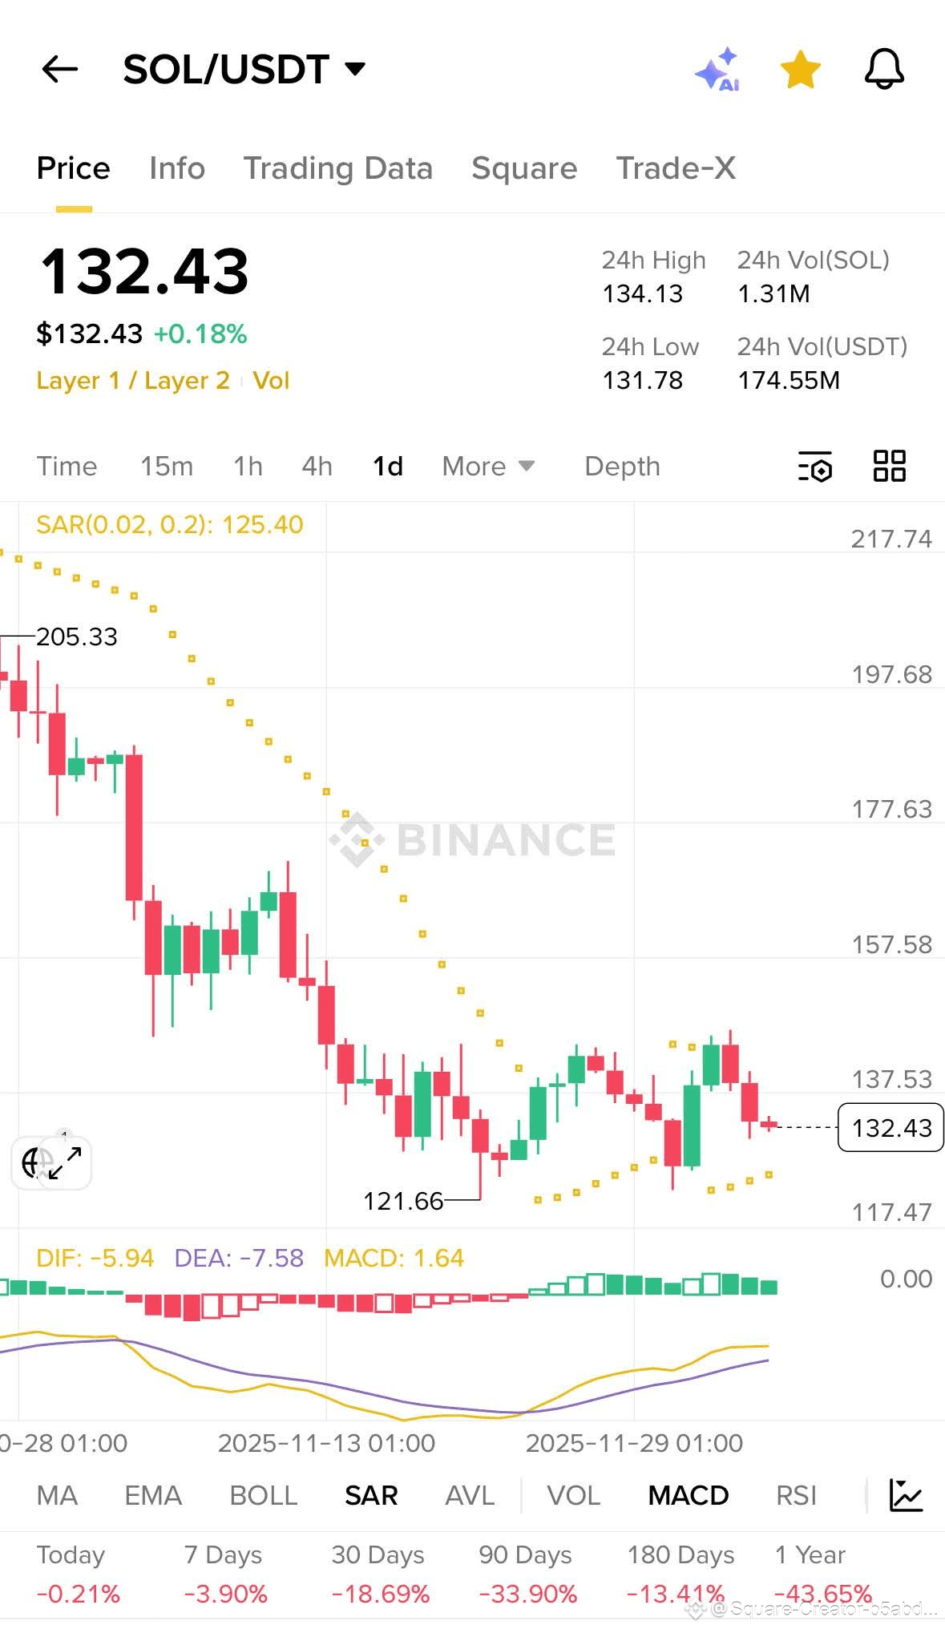
Task: Toggle the AVL indicator
Action: pos(470,1496)
